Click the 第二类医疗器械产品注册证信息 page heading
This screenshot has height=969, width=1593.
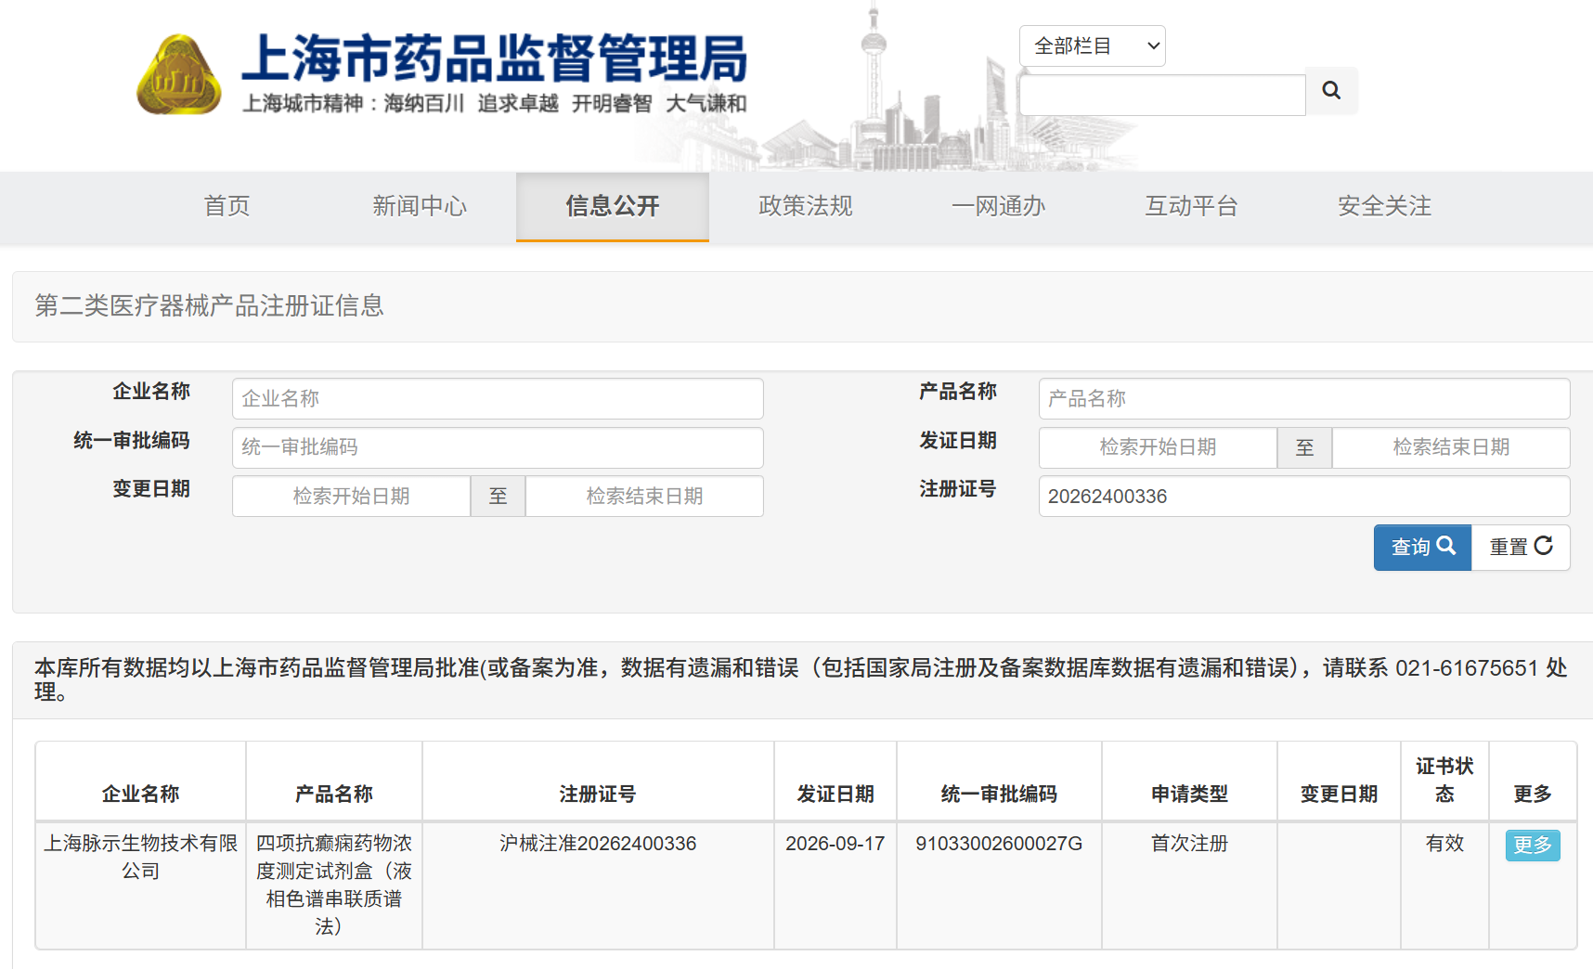[x=210, y=305]
